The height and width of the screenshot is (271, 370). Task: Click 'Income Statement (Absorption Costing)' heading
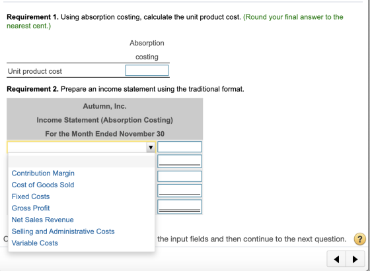[x=105, y=120]
